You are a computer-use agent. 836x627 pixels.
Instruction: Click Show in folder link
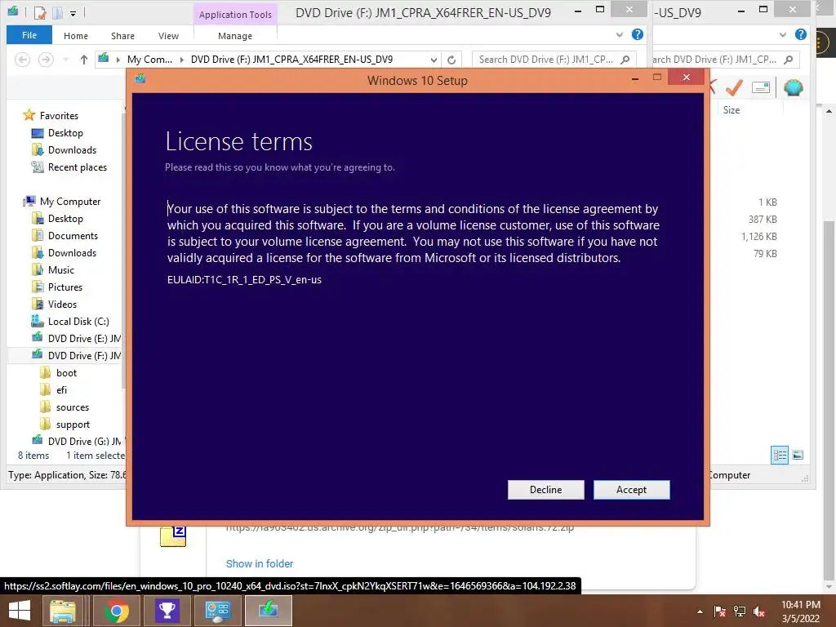pyautogui.click(x=260, y=563)
